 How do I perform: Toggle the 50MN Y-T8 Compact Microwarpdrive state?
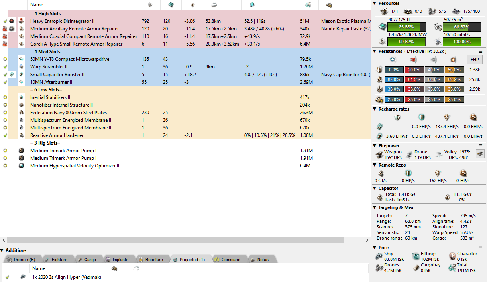point(5,59)
